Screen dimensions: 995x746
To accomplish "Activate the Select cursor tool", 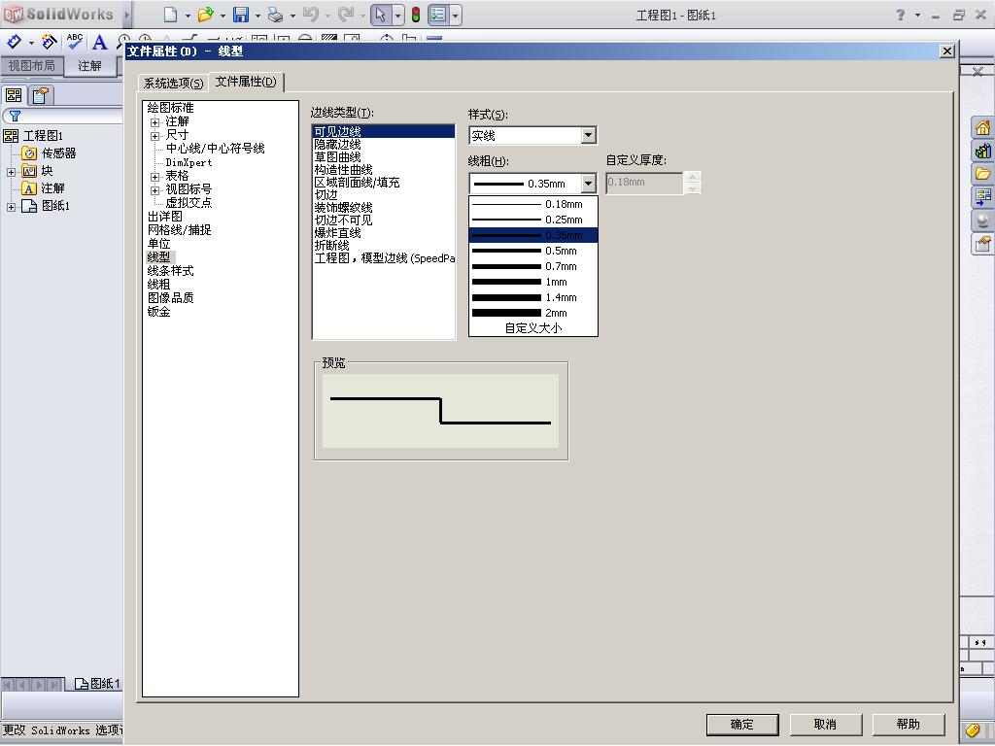I will 381,14.
